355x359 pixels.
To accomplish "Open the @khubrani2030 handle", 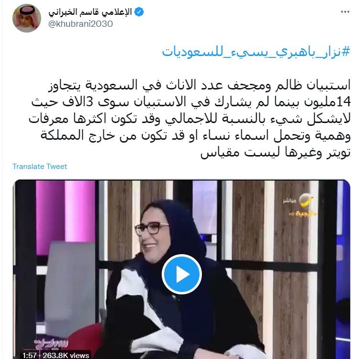I will pyautogui.click(x=80, y=24).
